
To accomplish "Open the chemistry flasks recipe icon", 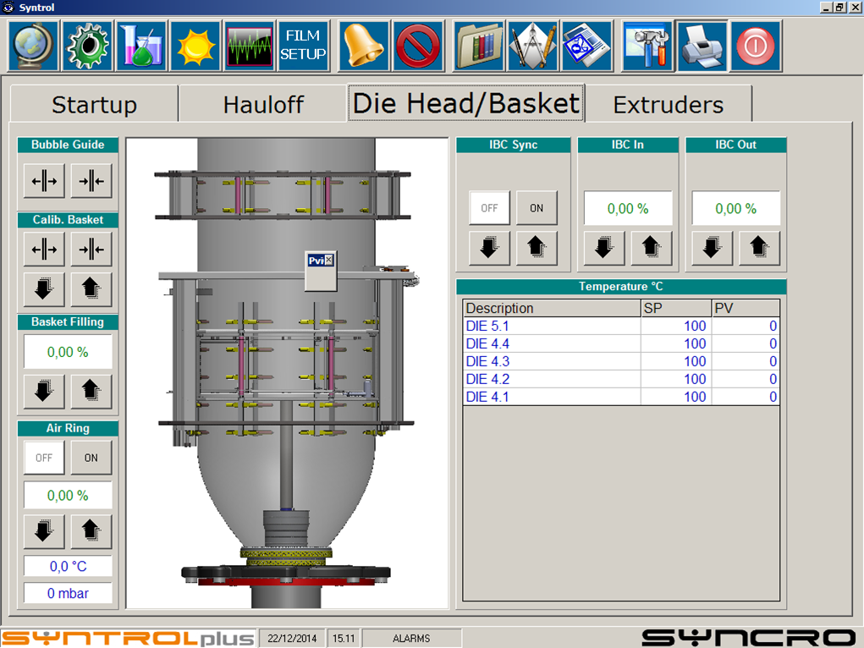I will (141, 46).
